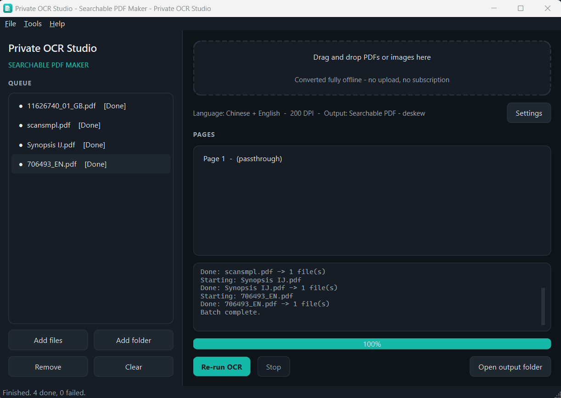The image size is (561, 398).
Task: Click 'Done: Synopsis IJ.pdf' log line
Action: [269, 288]
